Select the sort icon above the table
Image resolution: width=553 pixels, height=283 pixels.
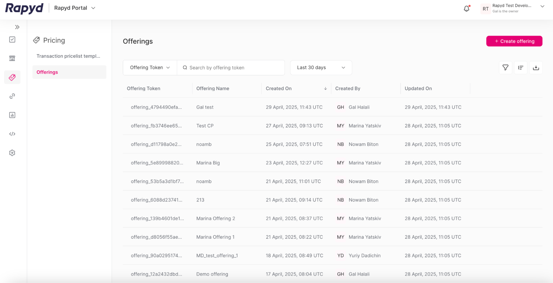pos(521,67)
